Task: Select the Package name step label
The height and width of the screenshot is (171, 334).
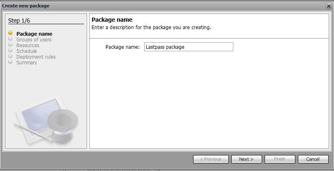Action: click(34, 34)
